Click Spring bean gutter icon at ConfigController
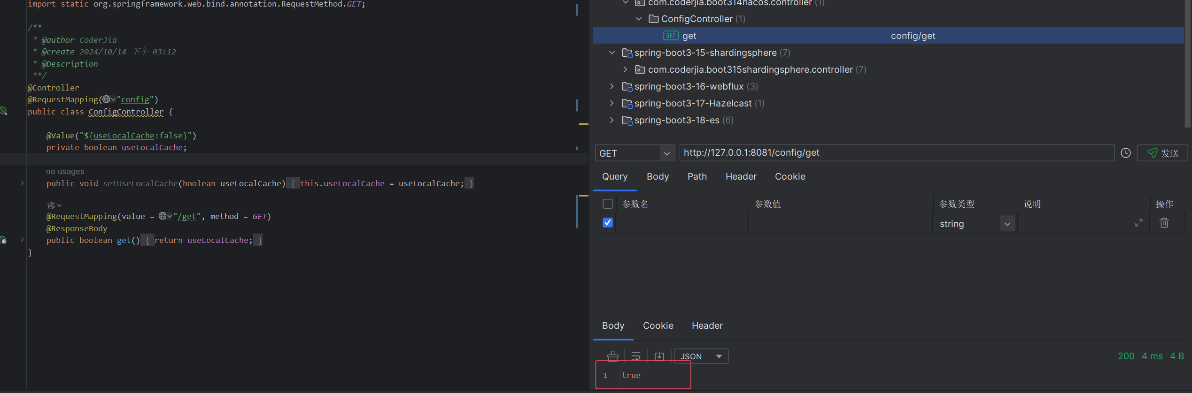1192x393 pixels. [4, 111]
